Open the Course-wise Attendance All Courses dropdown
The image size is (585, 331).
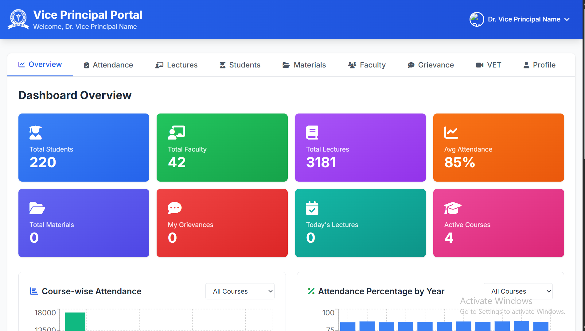(240, 291)
